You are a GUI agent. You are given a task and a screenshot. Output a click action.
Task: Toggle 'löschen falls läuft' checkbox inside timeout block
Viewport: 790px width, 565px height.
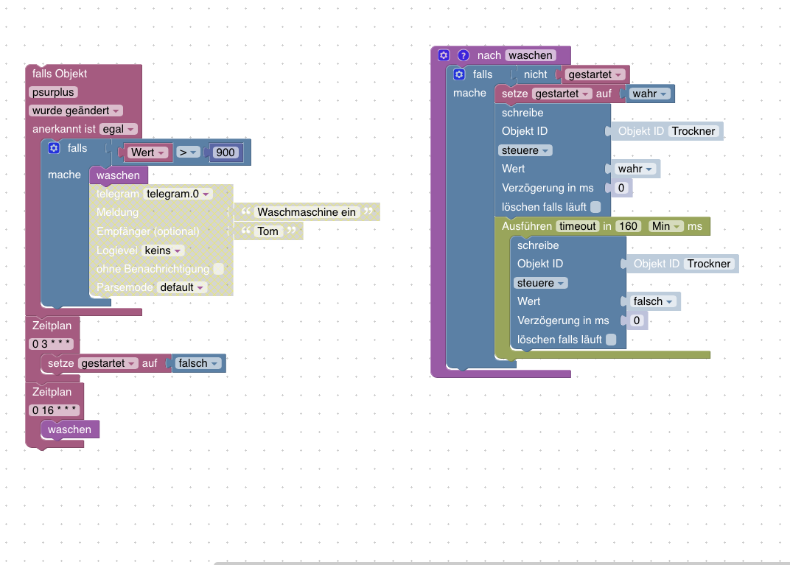tap(611, 340)
